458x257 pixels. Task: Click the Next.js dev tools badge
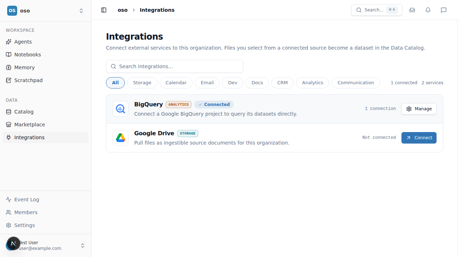(x=14, y=243)
